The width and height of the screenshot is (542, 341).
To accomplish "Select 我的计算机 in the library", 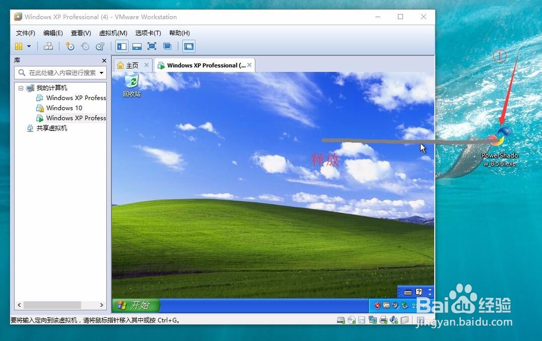I will [51, 88].
